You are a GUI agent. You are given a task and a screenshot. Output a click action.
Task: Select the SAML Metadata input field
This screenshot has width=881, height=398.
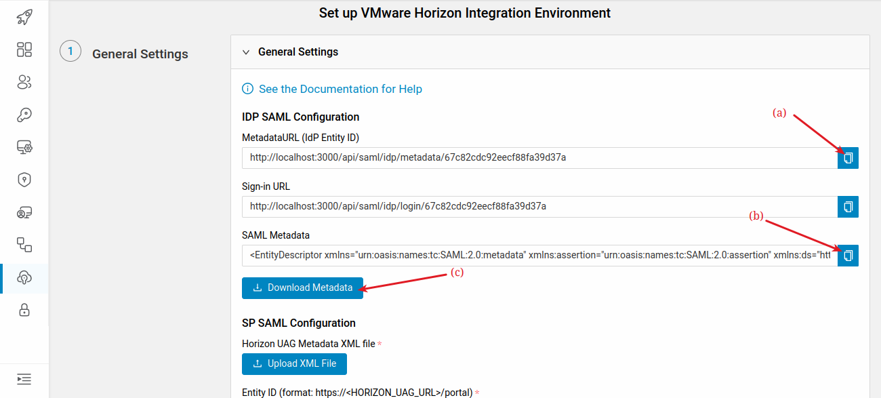click(539, 256)
